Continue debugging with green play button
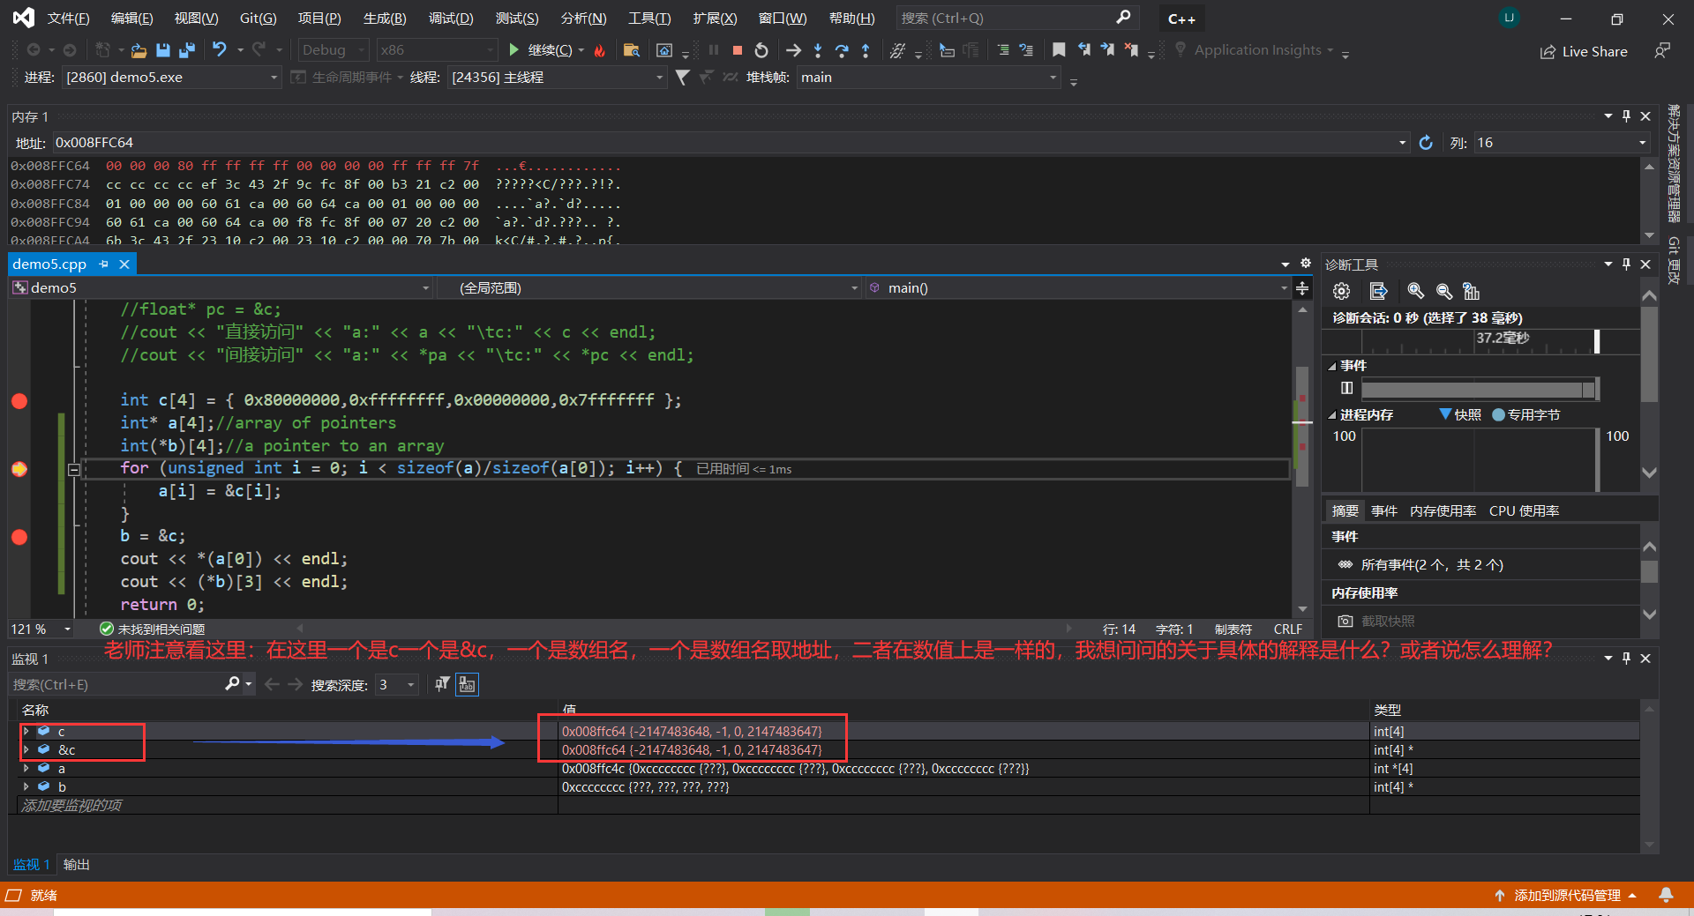 [514, 50]
